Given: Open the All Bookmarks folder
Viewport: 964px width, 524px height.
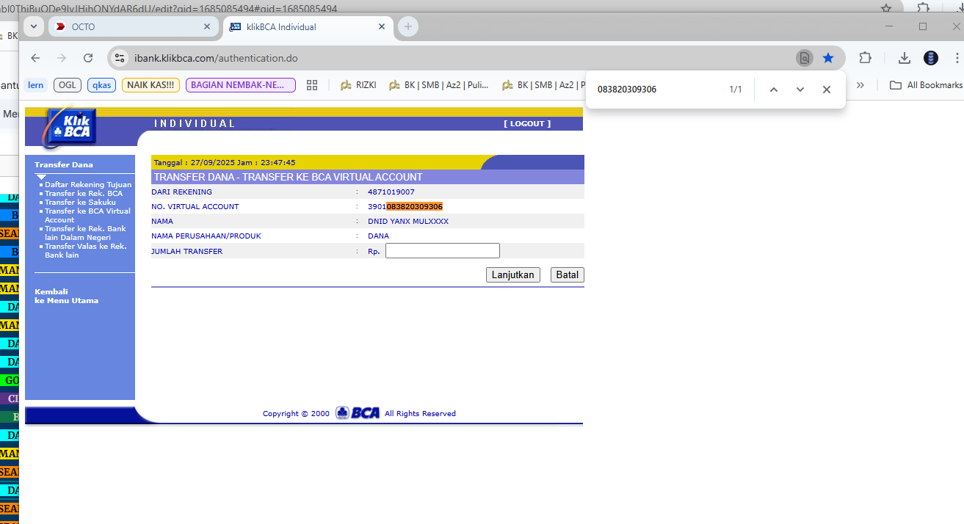Looking at the screenshot, I should pyautogui.click(x=926, y=85).
